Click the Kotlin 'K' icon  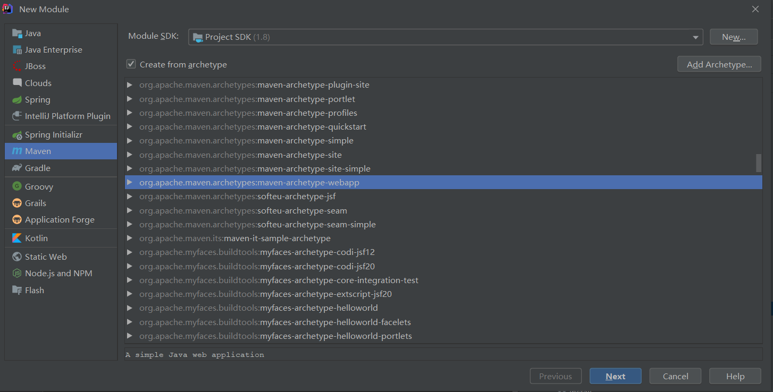(x=17, y=238)
